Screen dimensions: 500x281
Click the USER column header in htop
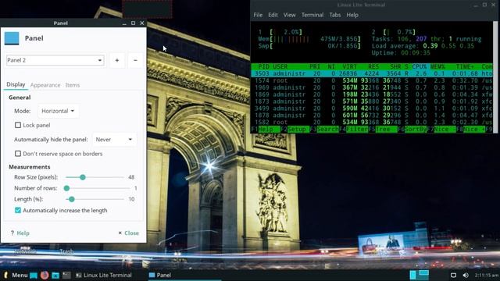[280, 66]
